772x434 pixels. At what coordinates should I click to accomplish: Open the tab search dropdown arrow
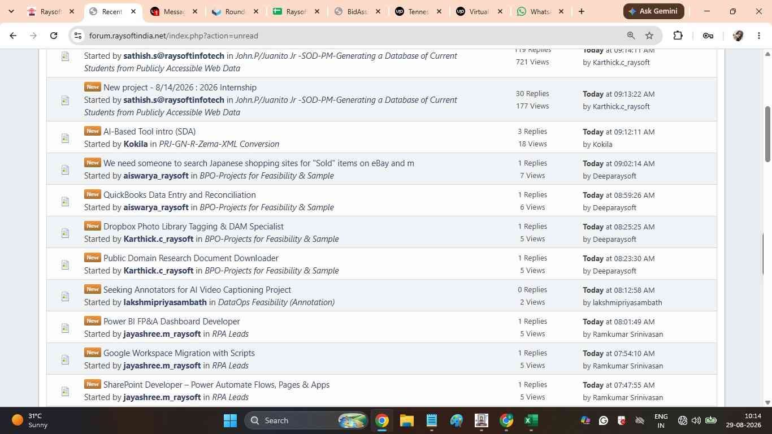11,11
